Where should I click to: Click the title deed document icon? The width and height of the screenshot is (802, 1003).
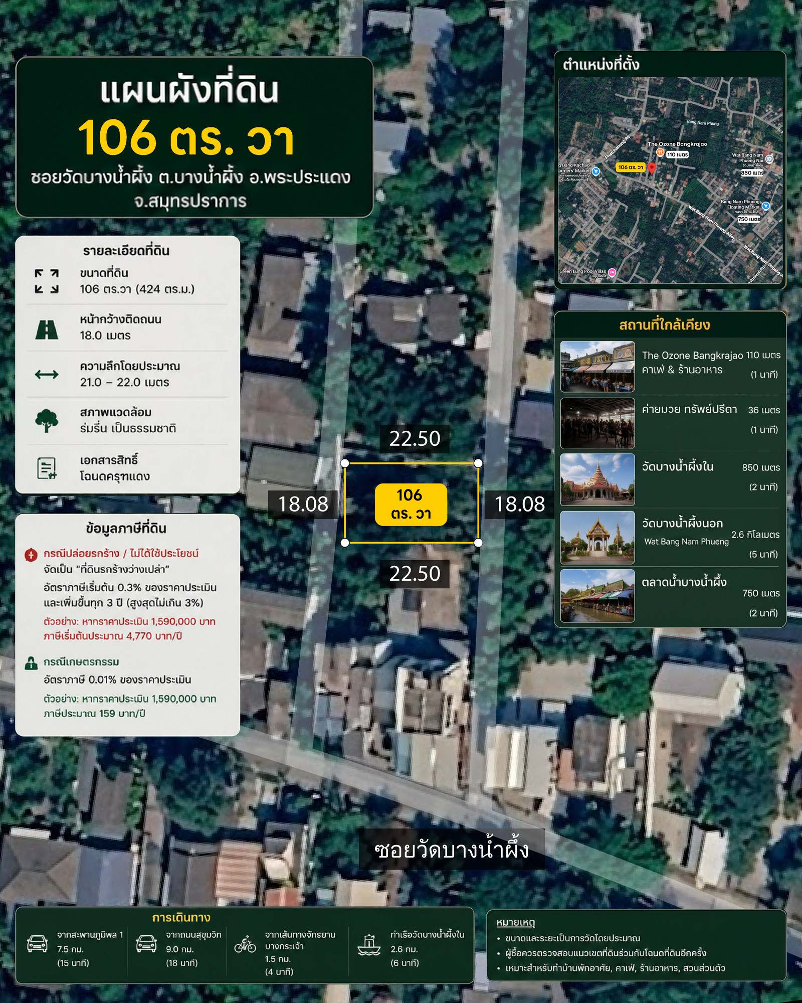tap(47, 468)
